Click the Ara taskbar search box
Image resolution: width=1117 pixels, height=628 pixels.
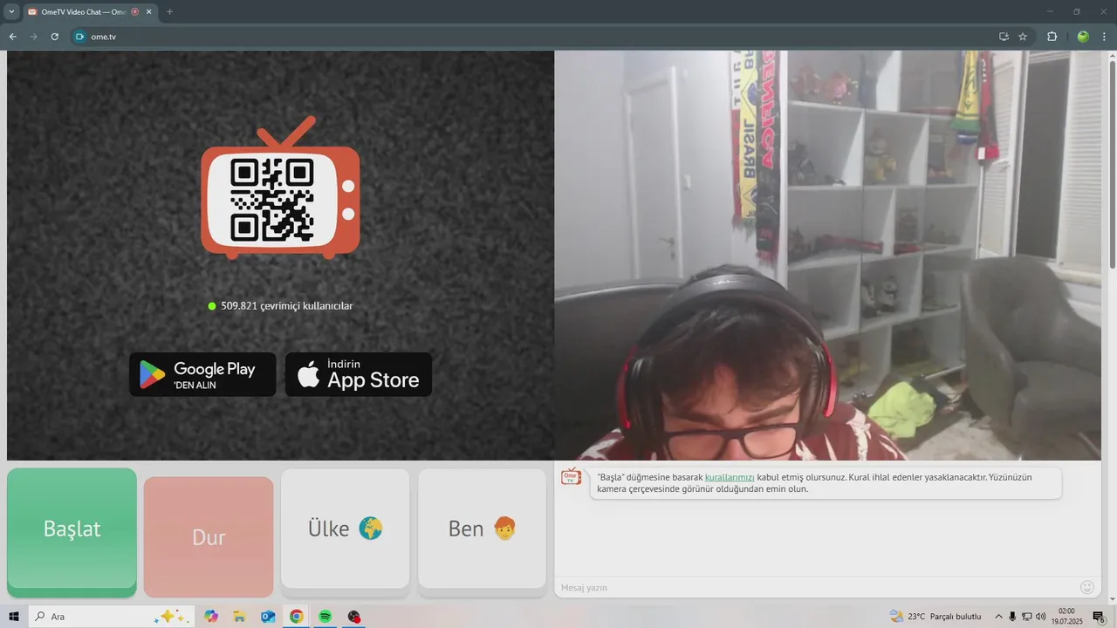pyautogui.click(x=112, y=617)
